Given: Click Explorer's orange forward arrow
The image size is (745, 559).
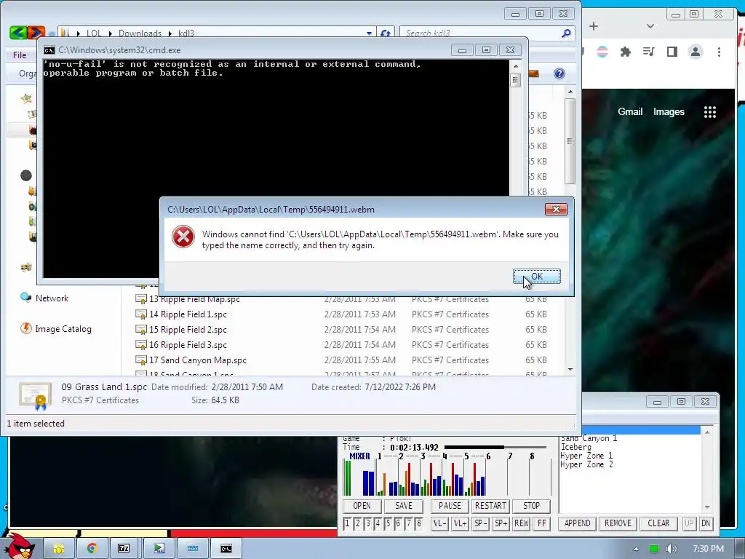Looking at the screenshot, I should pos(36,32).
